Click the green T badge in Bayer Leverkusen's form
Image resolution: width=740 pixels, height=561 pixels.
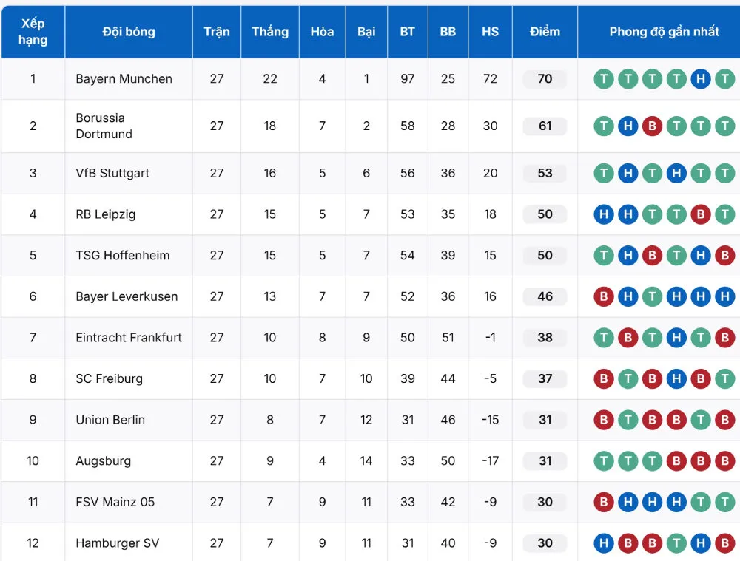(x=652, y=296)
